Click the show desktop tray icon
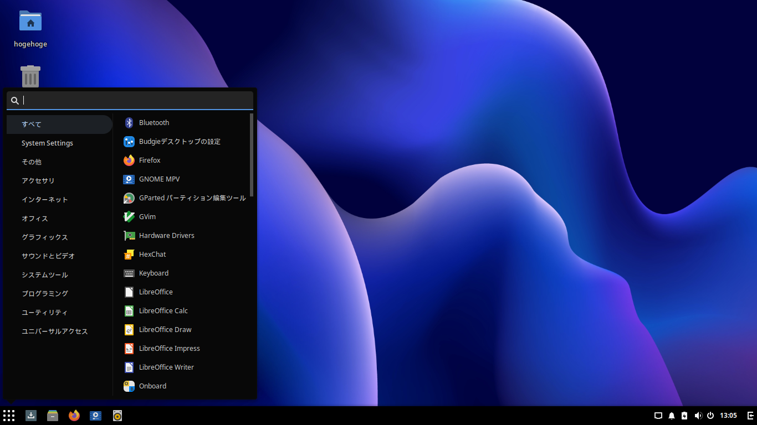The image size is (757, 425). coord(658,416)
